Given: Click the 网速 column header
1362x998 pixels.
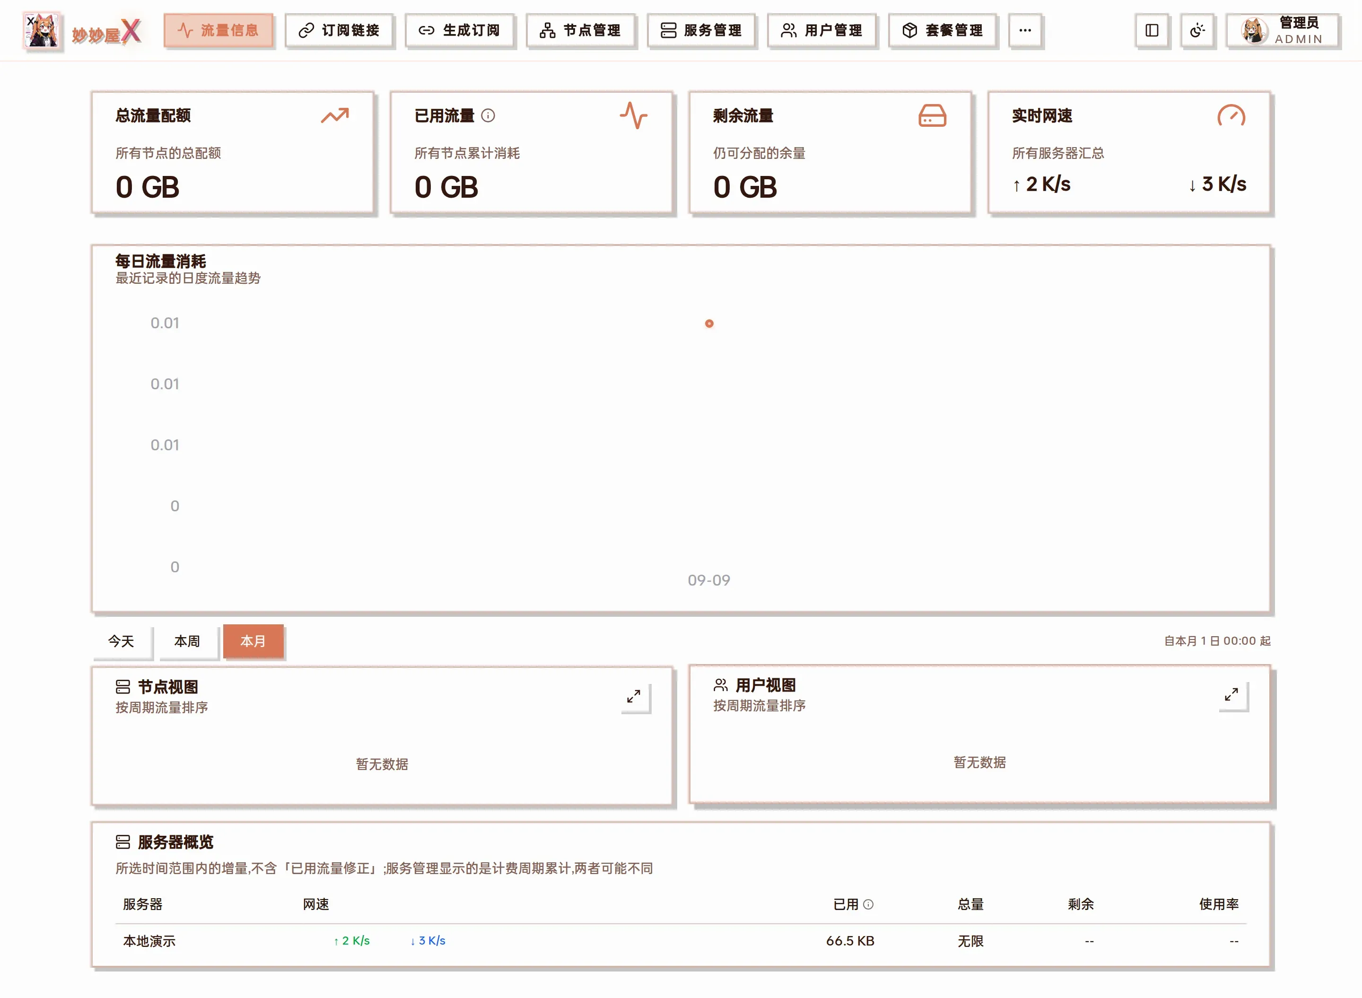Looking at the screenshot, I should coord(316,904).
